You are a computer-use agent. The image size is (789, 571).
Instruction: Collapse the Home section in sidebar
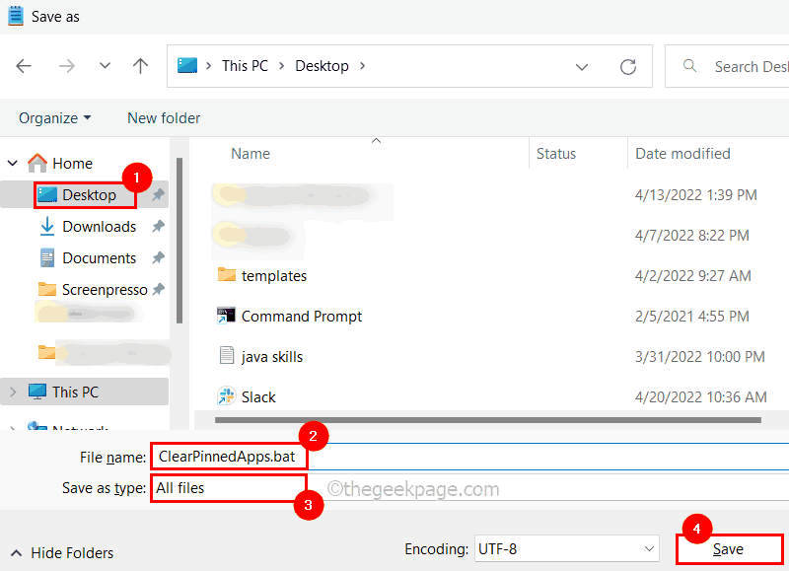[x=12, y=163]
